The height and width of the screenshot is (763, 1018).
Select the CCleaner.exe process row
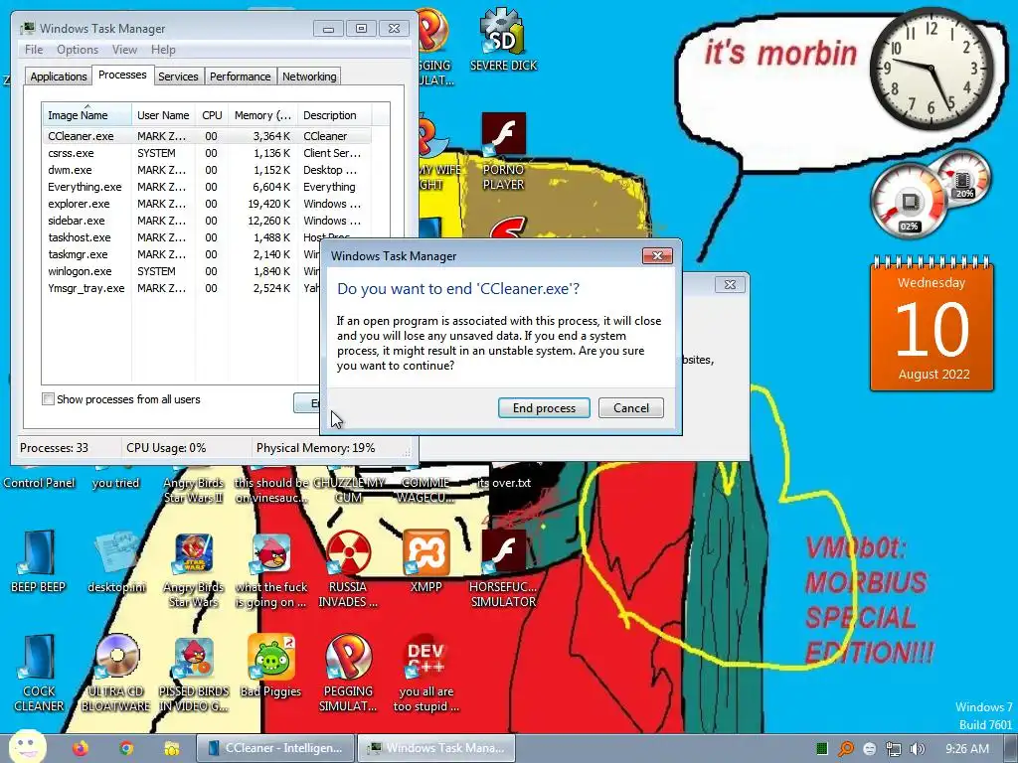tap(207, 136)
